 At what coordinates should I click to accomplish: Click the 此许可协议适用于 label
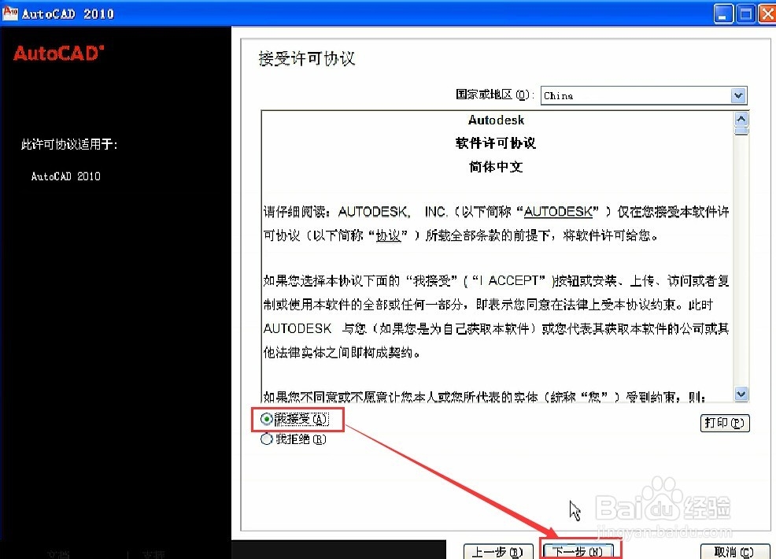coord(69,144)
